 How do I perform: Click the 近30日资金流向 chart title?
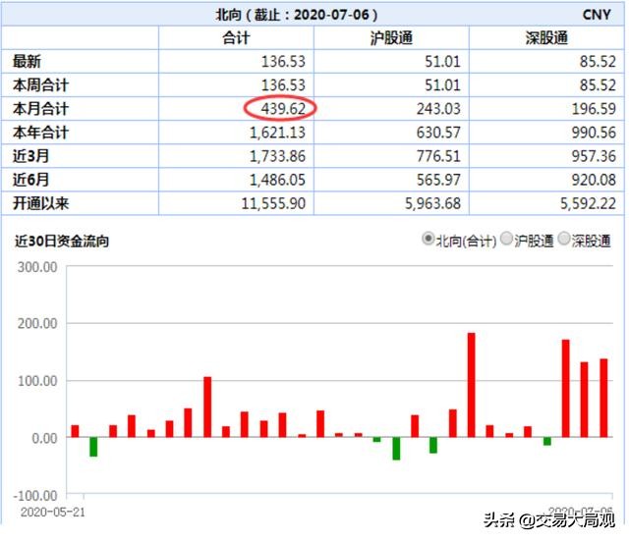point(62,241)
